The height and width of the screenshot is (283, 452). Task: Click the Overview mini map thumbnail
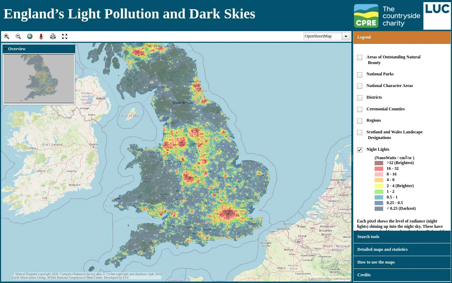coord(39,79)
